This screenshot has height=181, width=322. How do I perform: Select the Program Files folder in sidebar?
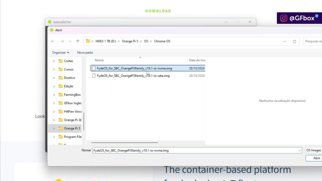pyautogui.click(x=70, y=137)
